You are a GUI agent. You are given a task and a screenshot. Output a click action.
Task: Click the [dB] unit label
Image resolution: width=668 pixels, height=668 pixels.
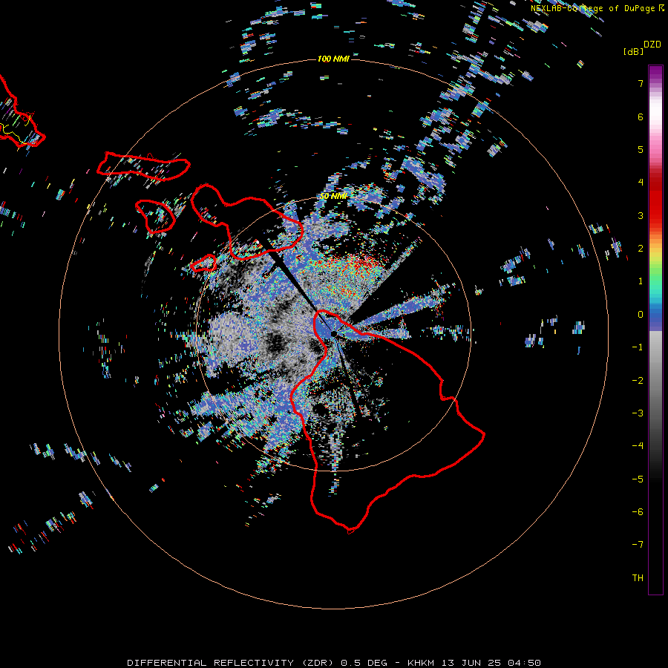point(634,51)
